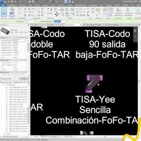Viewport: 141px width, 141px height.
Task: Select the Rotate tool
Action: (67, 14)
